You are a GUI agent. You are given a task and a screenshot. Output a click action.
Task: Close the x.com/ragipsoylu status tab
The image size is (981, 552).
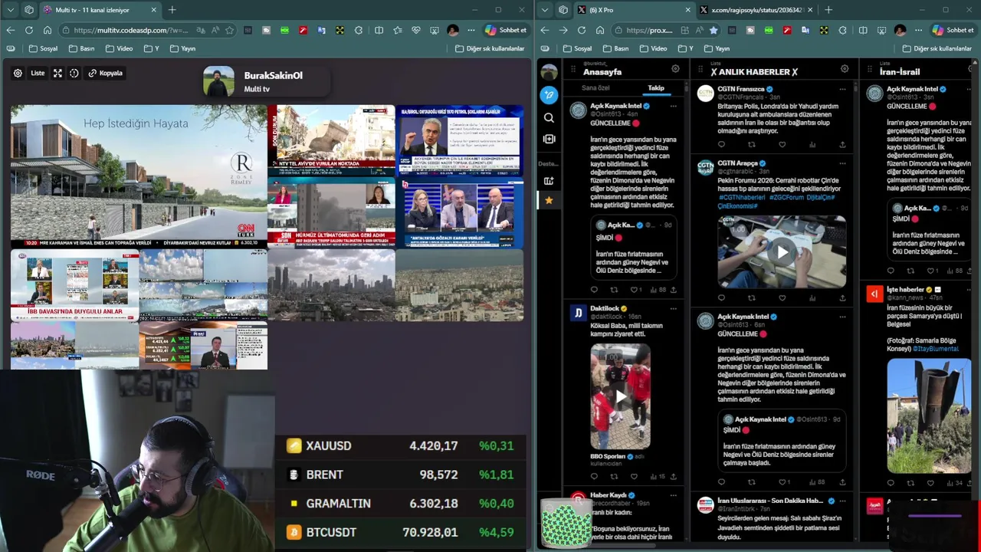[810, 10]
